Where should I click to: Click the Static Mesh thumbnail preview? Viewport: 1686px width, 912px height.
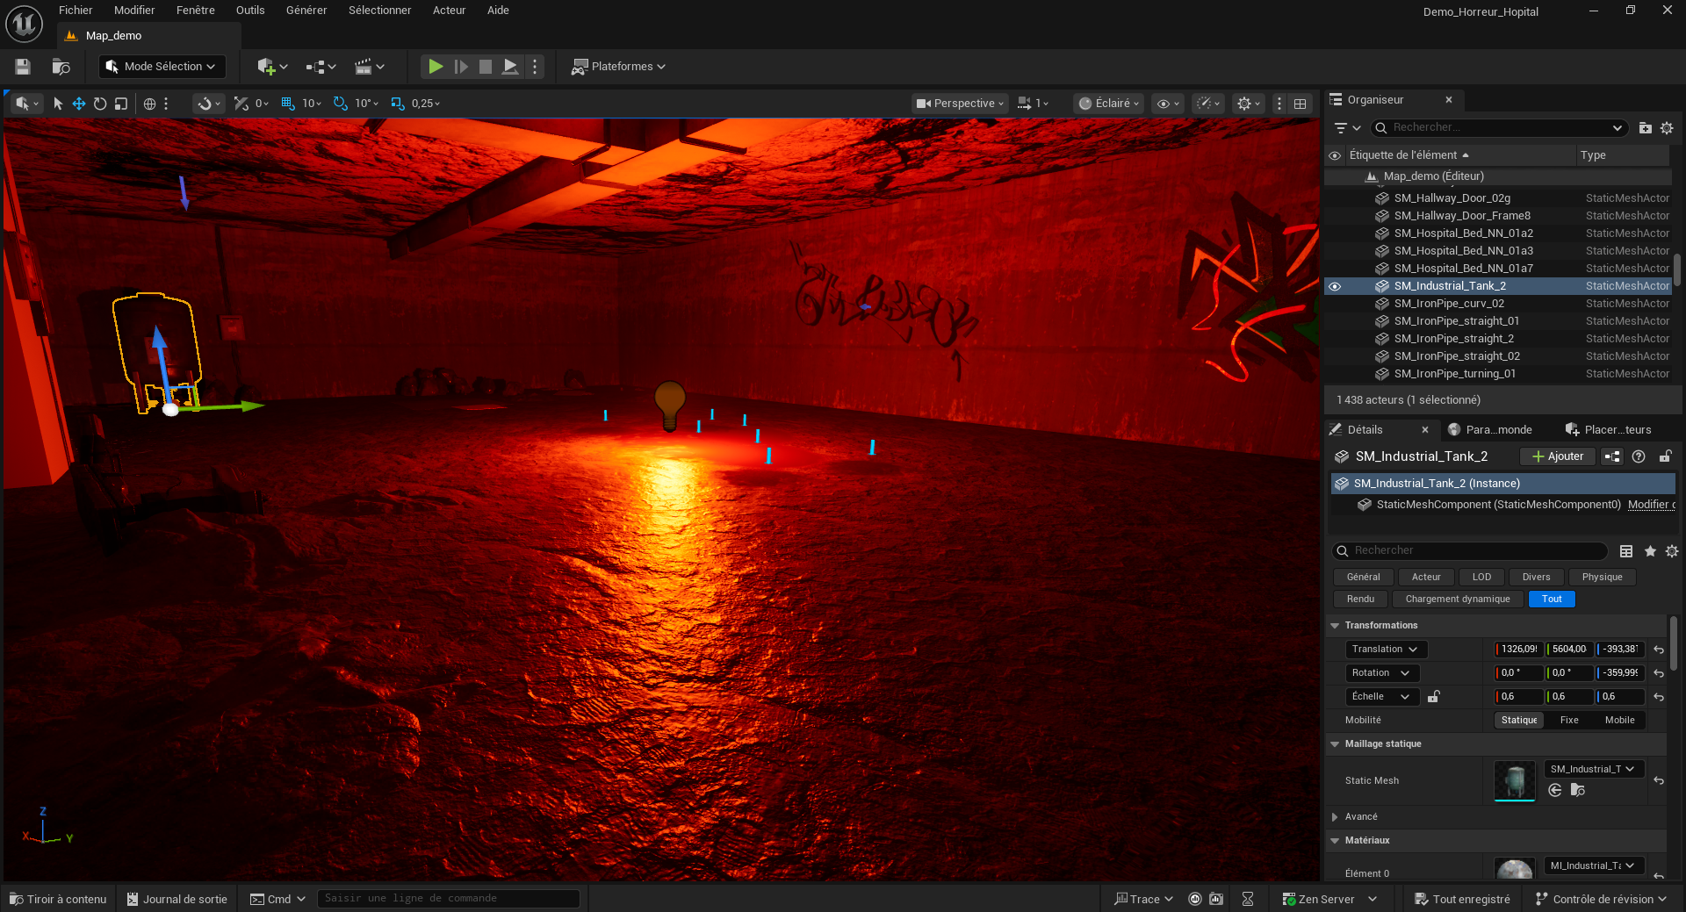coord(1514,780)
